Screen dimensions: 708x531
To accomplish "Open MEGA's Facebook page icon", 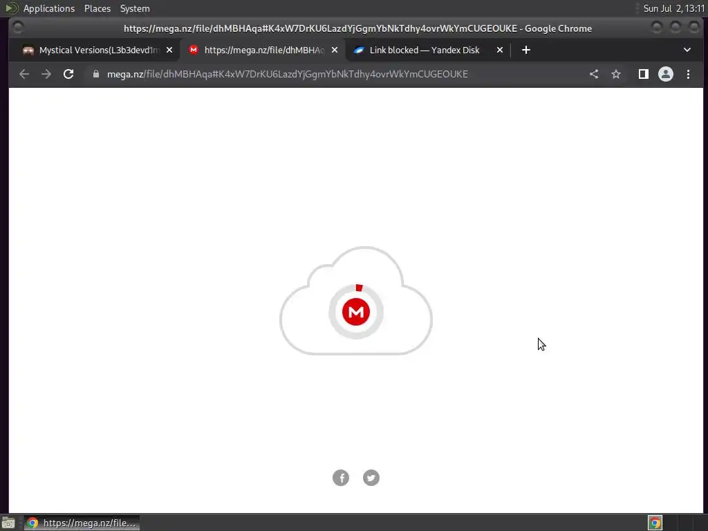I will pyautogui.click(x=341, y=478).
